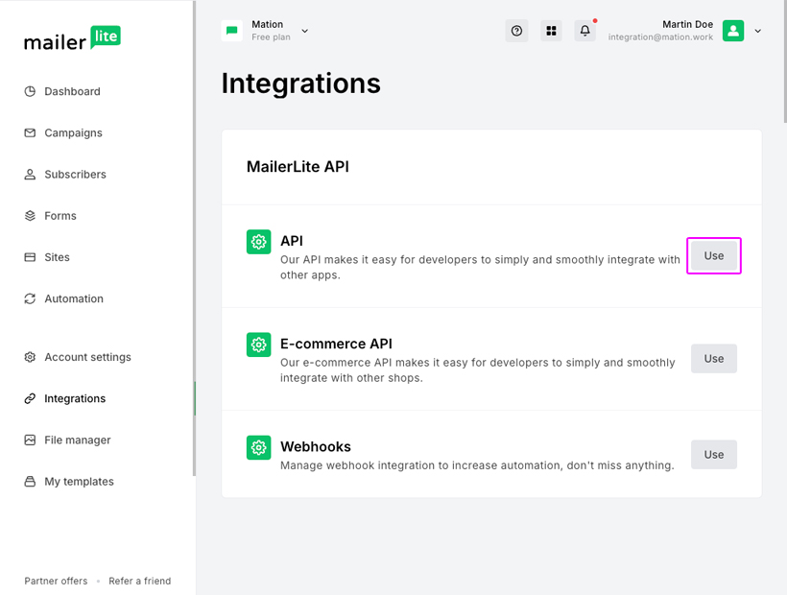The image size is (787, 595).
Task: Select the Integrations menu item
Action: [x=75, y=398]
